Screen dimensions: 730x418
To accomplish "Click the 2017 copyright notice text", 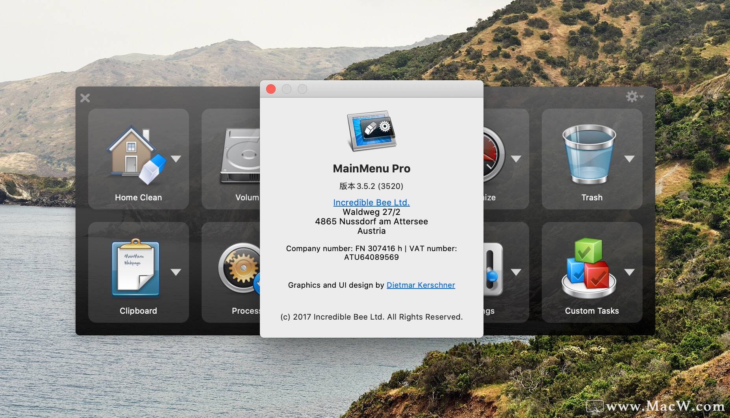I will click(371, 317).
